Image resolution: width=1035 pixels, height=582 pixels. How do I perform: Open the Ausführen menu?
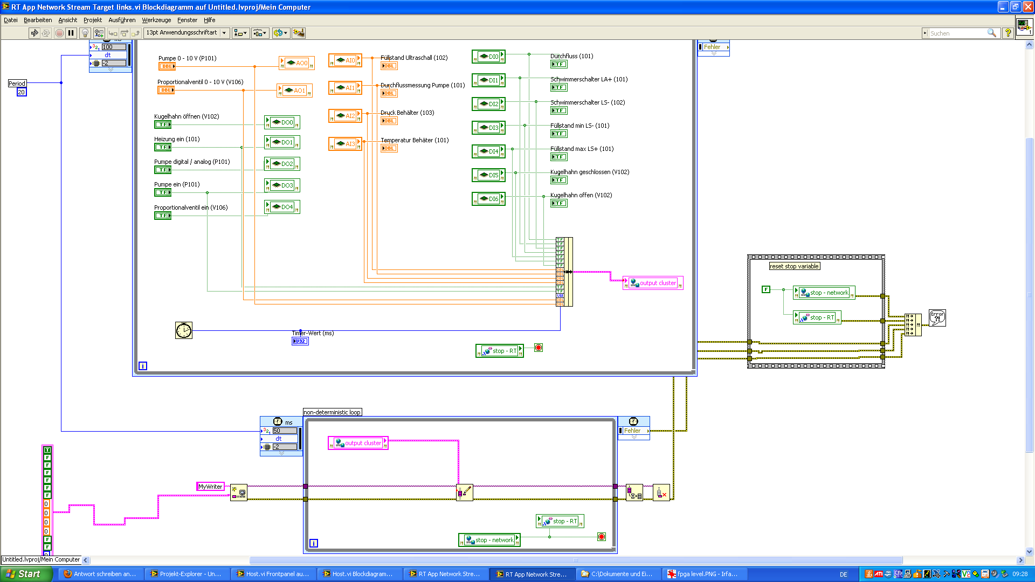pyautogui.click(x=122, y=20)
